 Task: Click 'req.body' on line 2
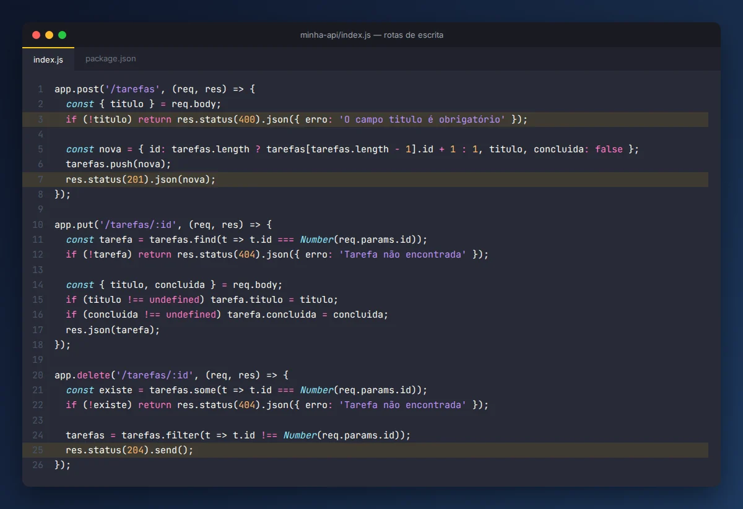[x=194, y=104]
